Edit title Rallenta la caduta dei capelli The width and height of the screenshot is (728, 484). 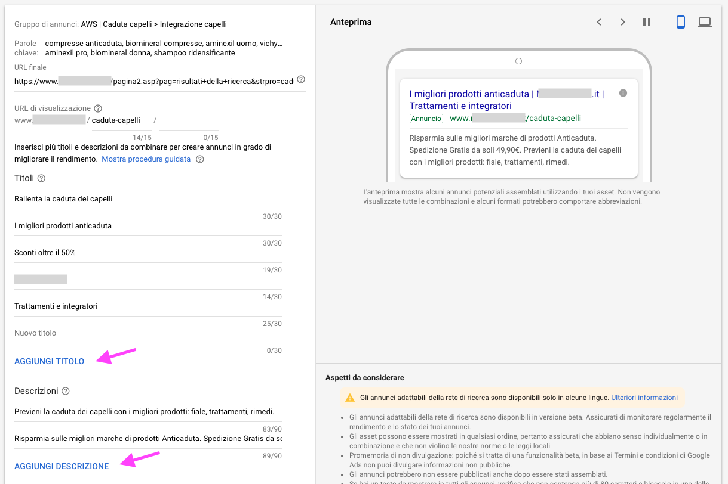pos(148,198)
